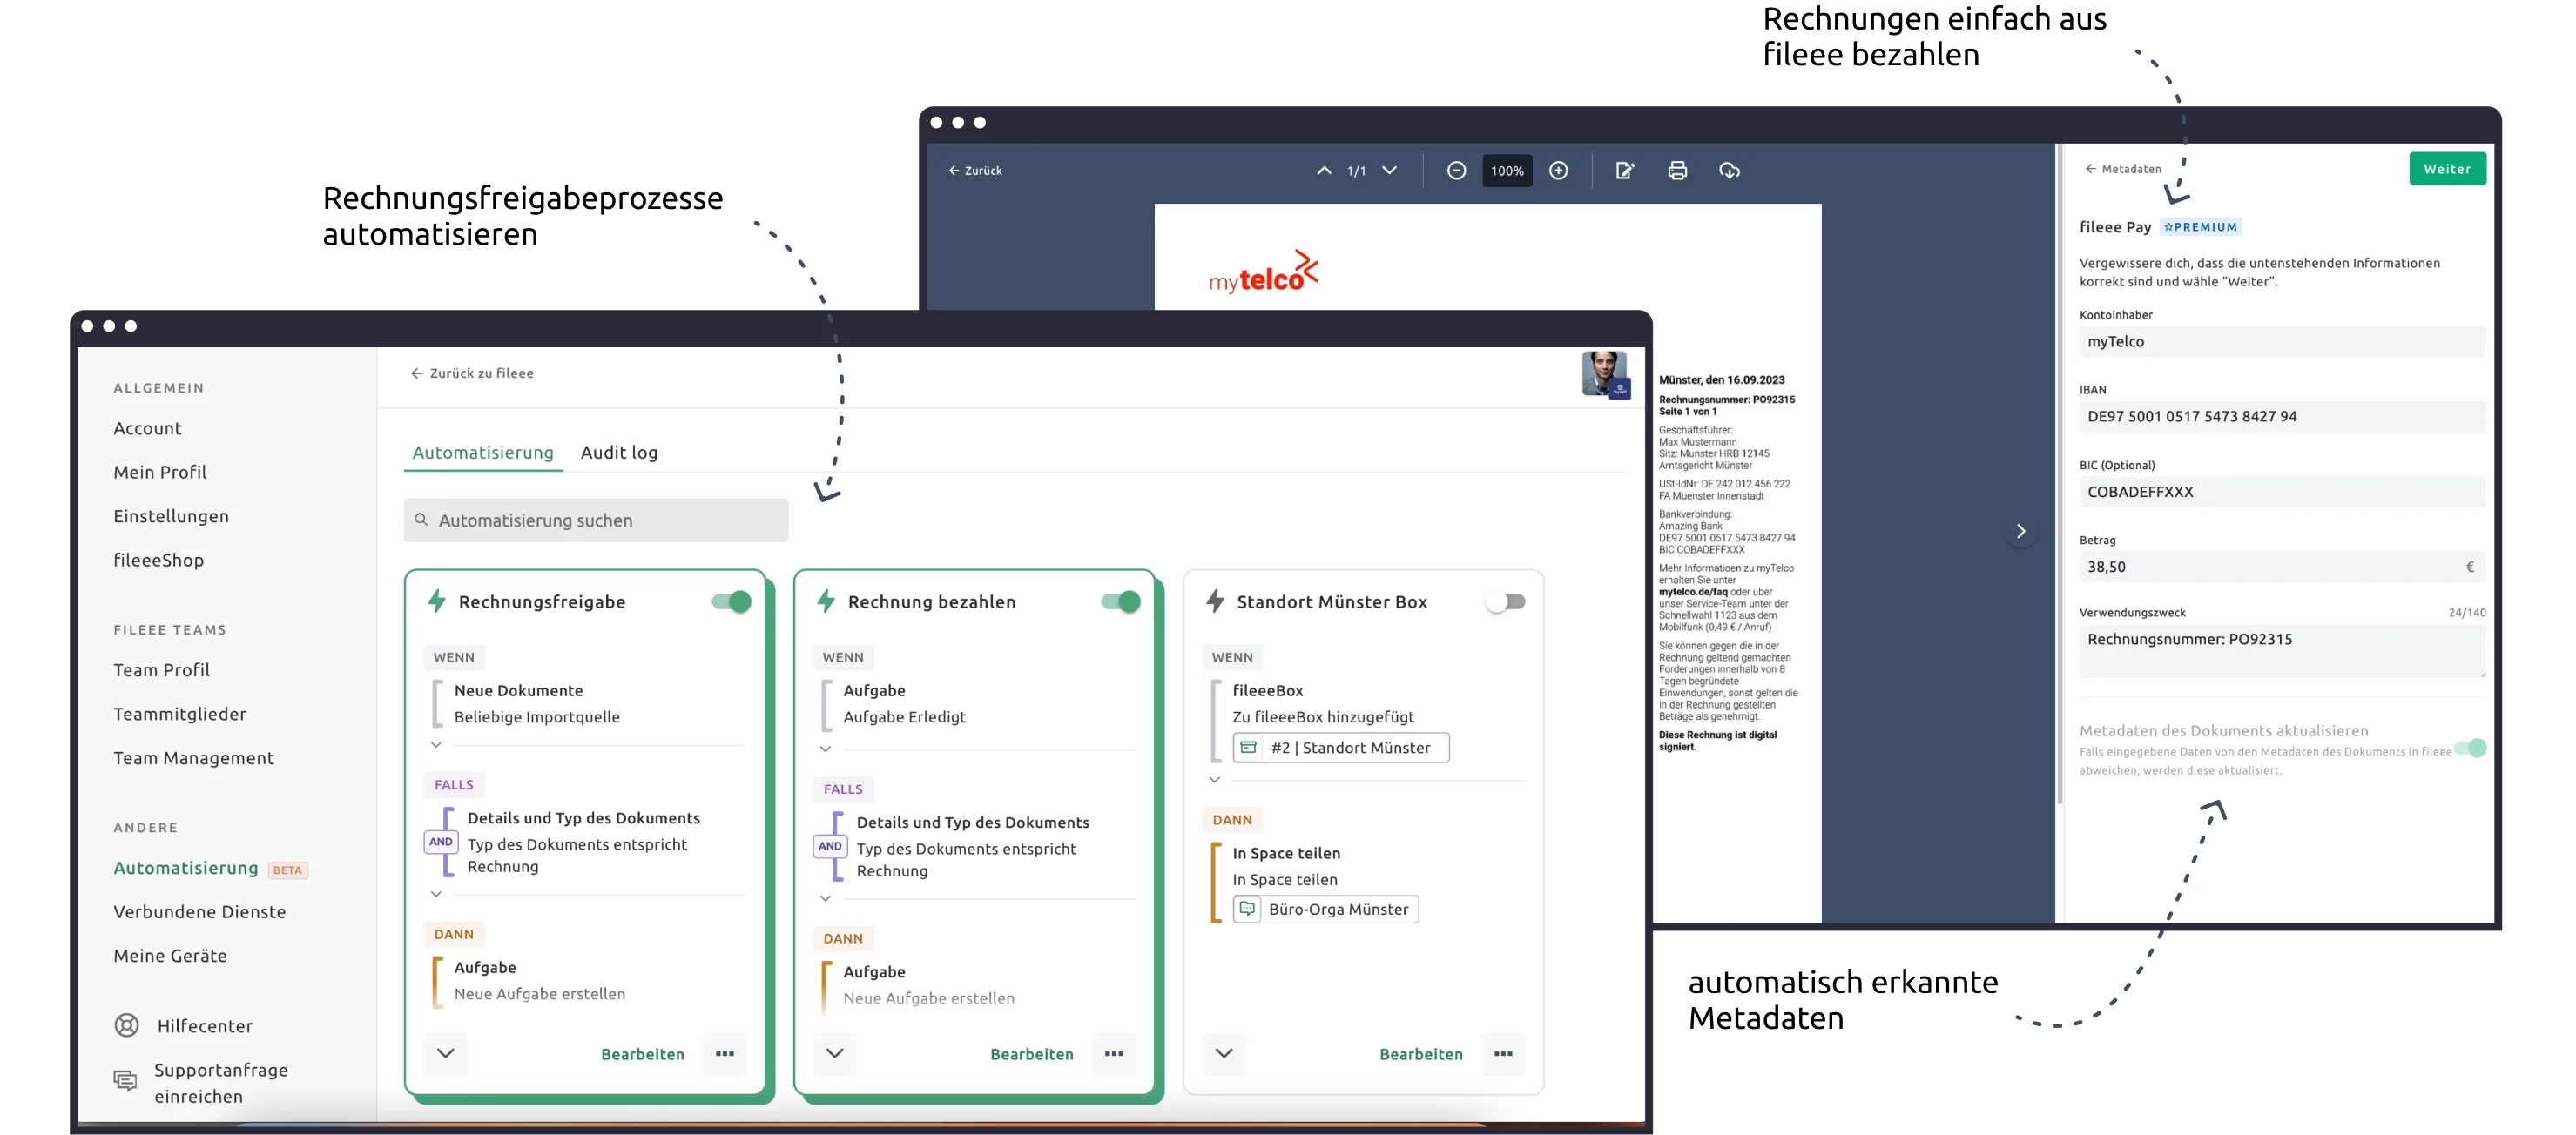Image resolution: width=2576 pixels, height=1135 pixels.
Task: Click Bearbeiten on Standort Münster Box card
Action: 1421,1053
